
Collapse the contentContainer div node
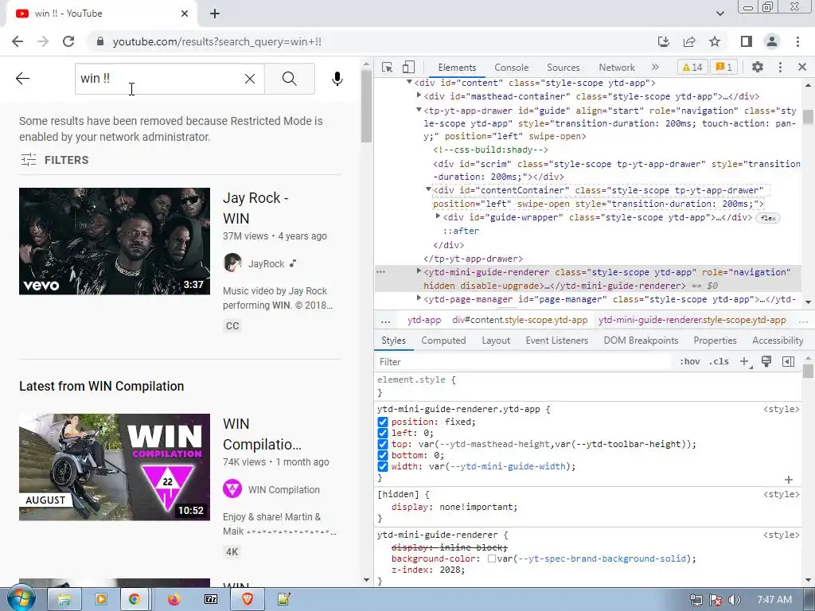[x=428, y=189]
